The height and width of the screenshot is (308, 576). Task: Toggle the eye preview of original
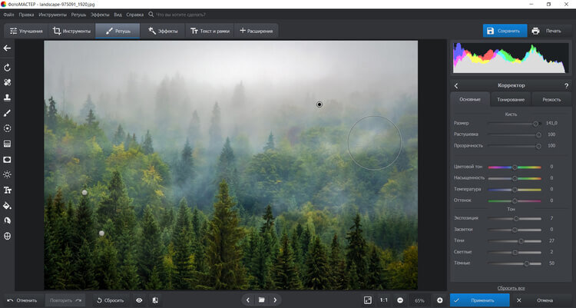(139, 300)
